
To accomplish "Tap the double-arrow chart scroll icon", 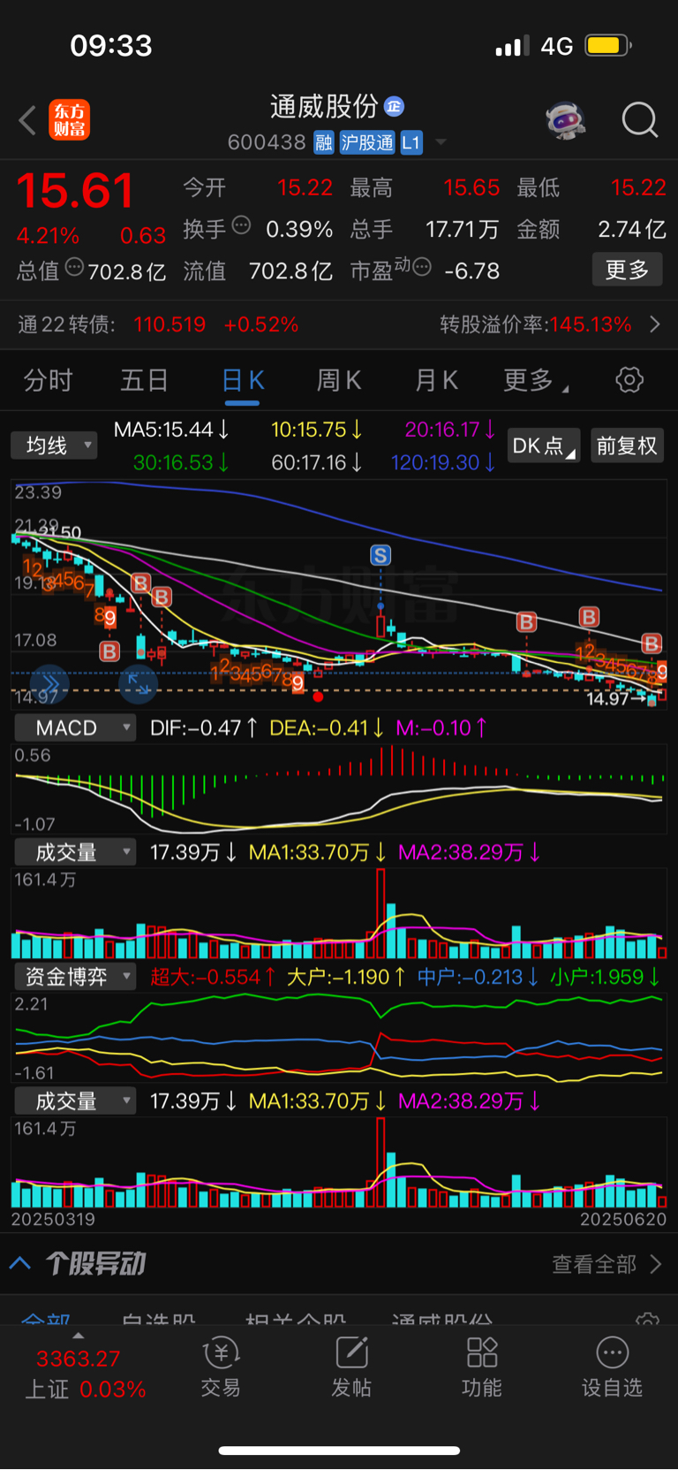I will coord(49,683).
